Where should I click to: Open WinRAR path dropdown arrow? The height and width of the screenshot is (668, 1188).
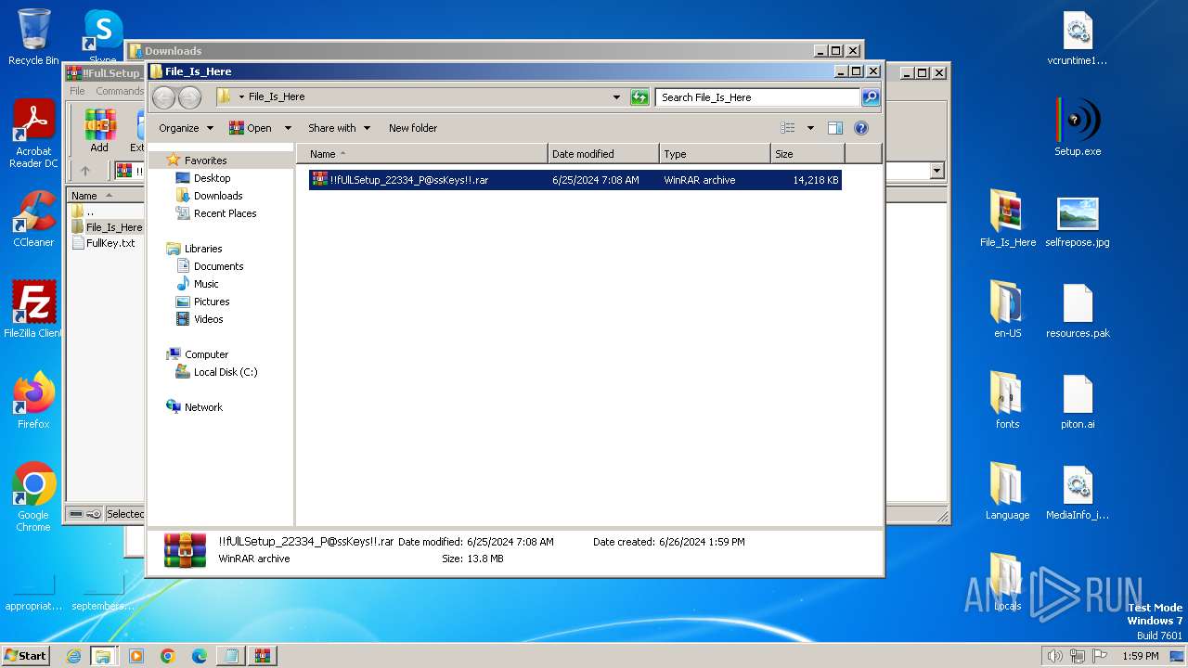click(x=936, y=171)
